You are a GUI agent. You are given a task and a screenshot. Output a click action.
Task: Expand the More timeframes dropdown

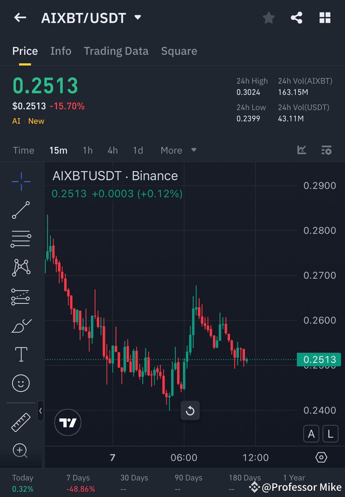pos(178,150)
